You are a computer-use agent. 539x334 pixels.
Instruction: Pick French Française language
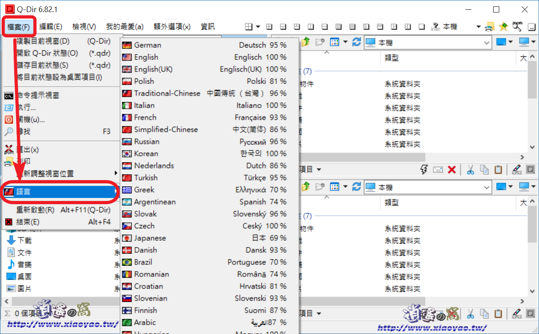pyautogui.click(x=210, y=117)
